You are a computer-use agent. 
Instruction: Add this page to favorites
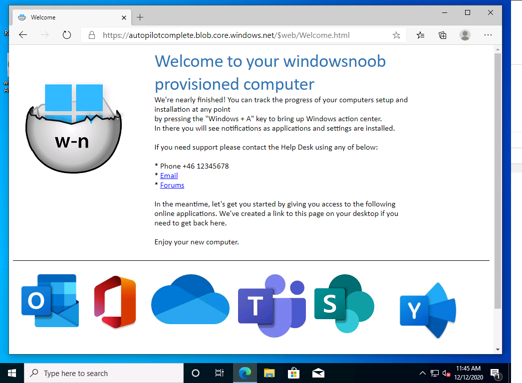396,35
